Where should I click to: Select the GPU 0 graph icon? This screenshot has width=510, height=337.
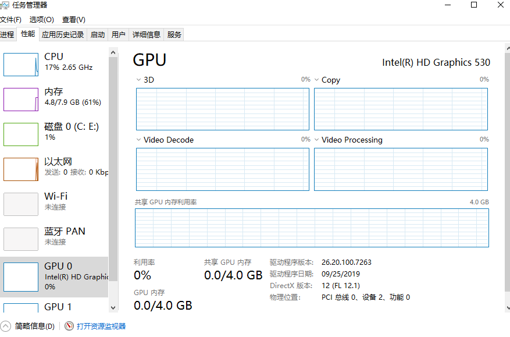pos(21,276)
